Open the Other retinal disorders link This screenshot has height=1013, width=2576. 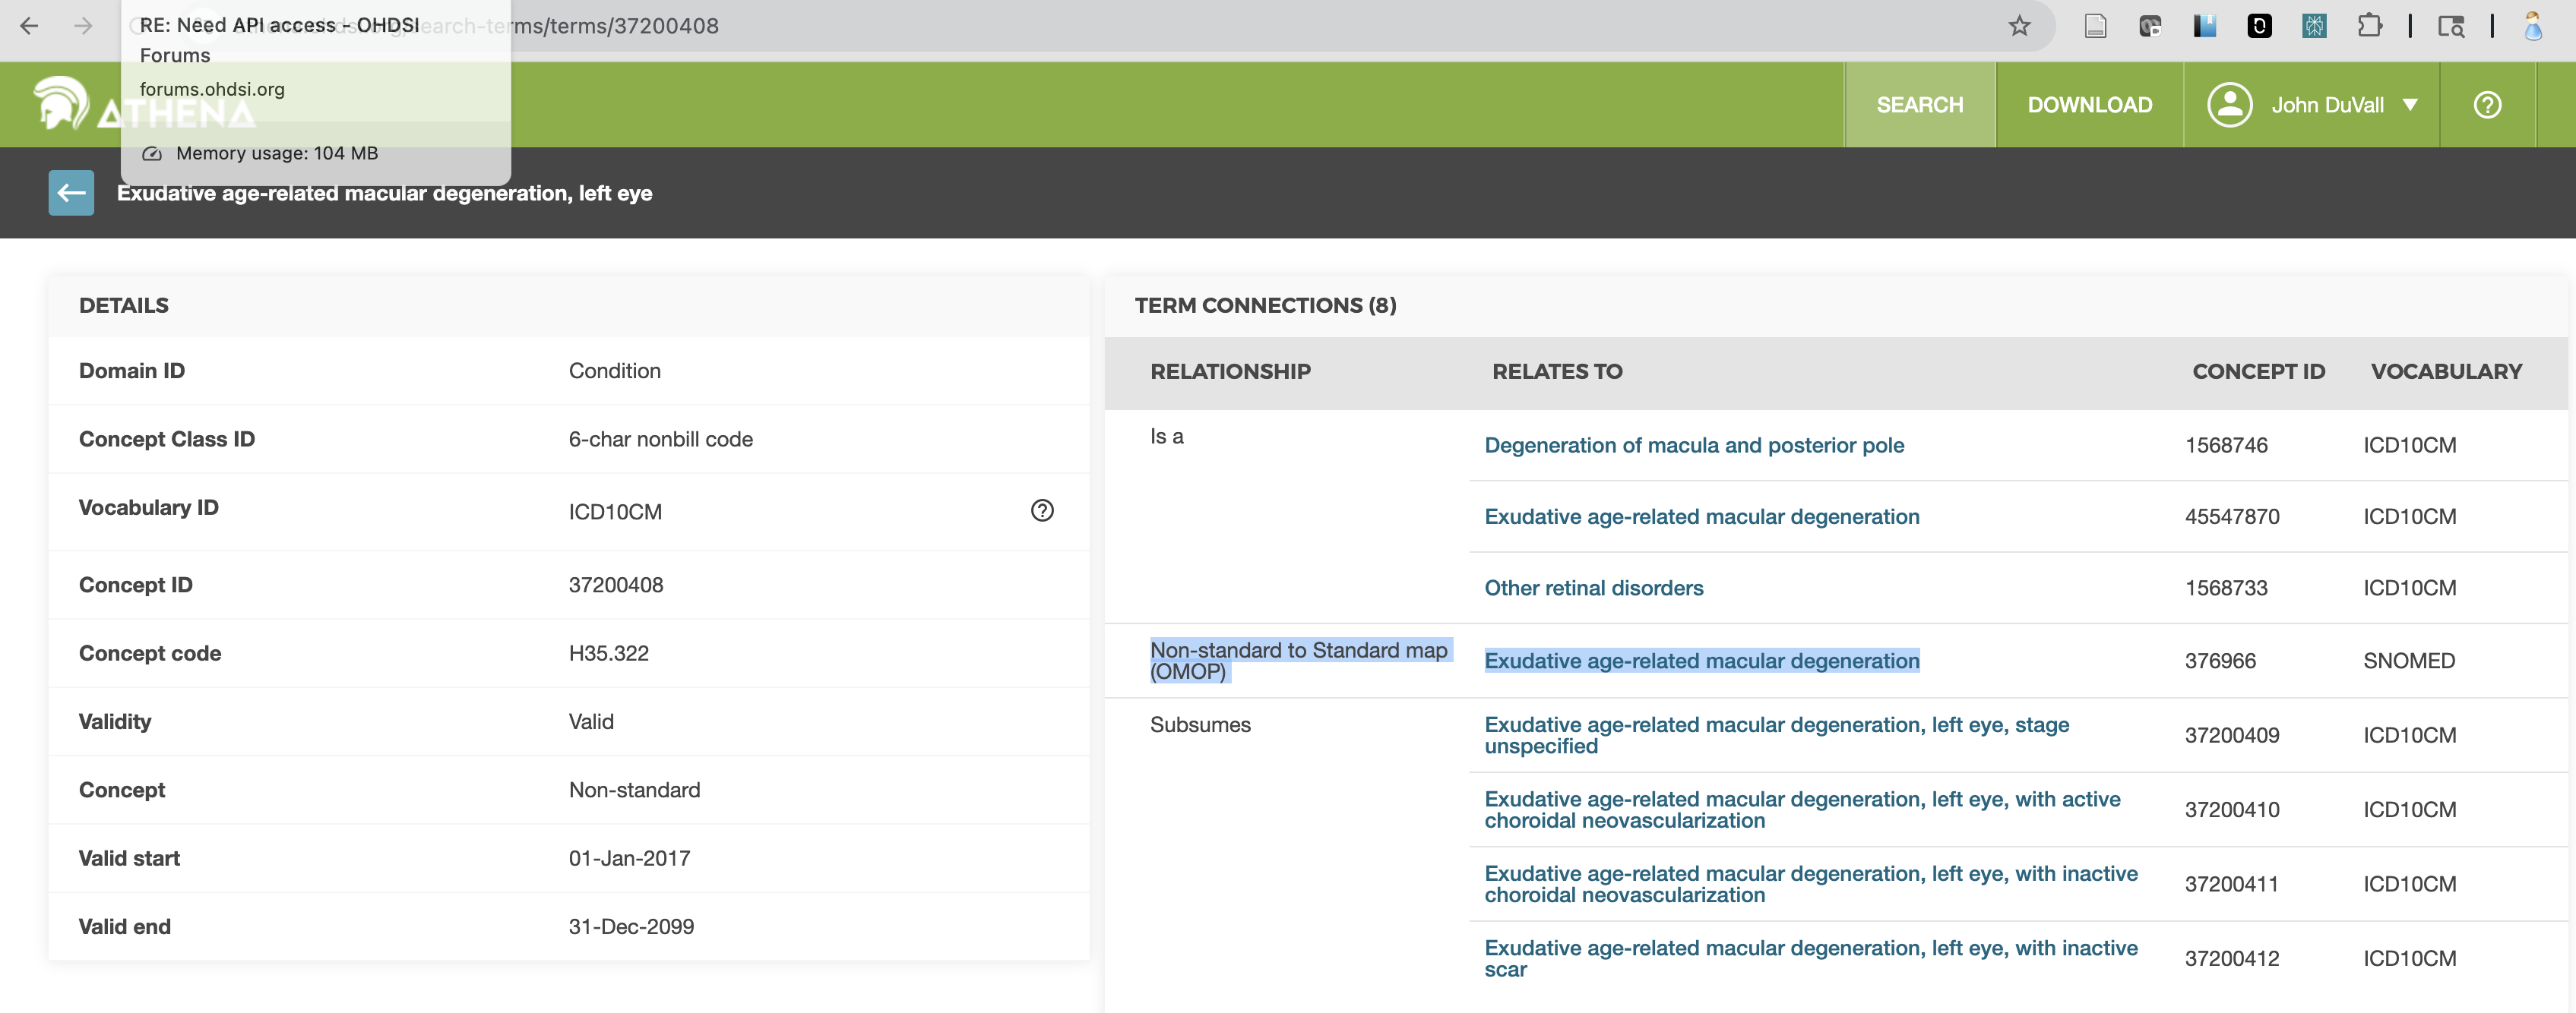(x=1593, y=589)
